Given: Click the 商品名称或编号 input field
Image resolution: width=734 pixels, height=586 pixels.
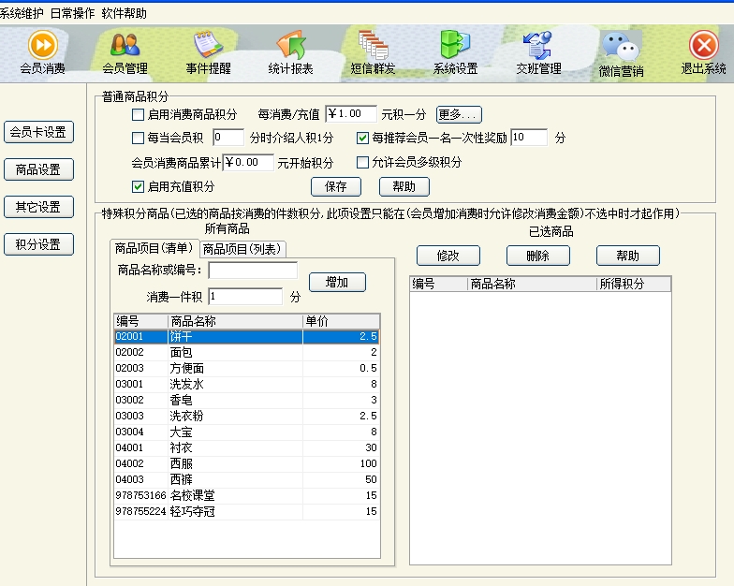Looking at the screenshot, I should point(252,271).
